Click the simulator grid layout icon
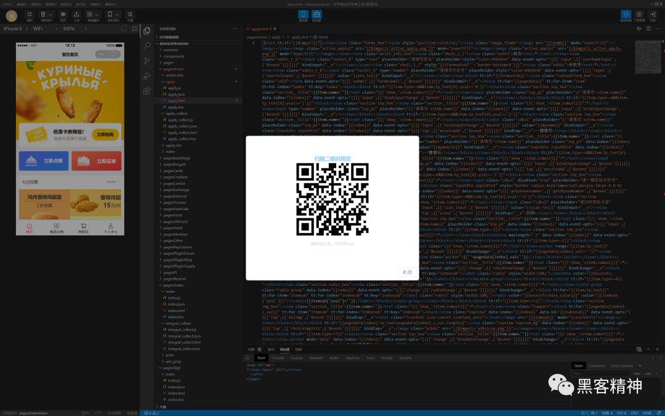Image resolution: width=665 pixels, height=416 pixels. (x=134, y=28)
